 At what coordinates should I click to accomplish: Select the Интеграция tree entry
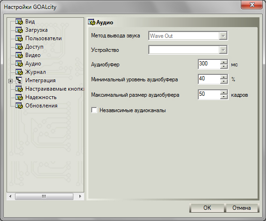pyautogui.click(x=40, y=80)
